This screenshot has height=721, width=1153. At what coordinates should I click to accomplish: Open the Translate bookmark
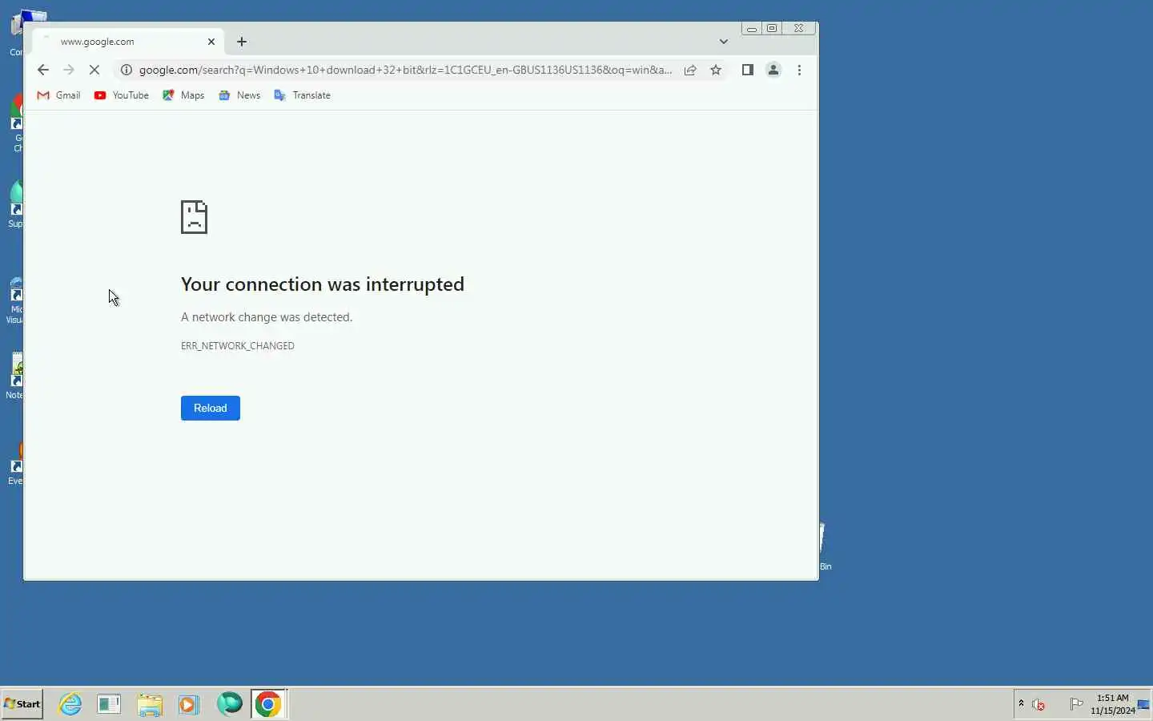click(302, 95)
